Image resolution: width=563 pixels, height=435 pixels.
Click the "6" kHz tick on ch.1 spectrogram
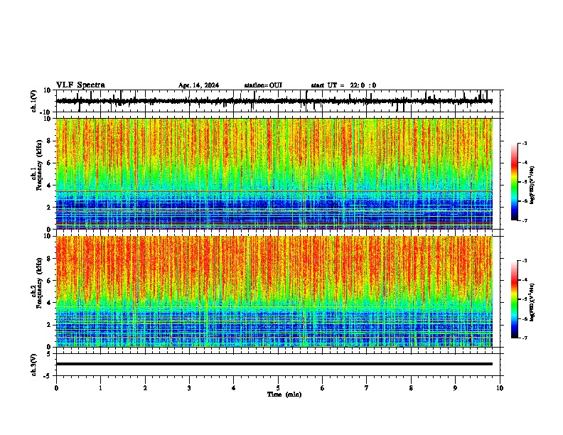point(50,163)
